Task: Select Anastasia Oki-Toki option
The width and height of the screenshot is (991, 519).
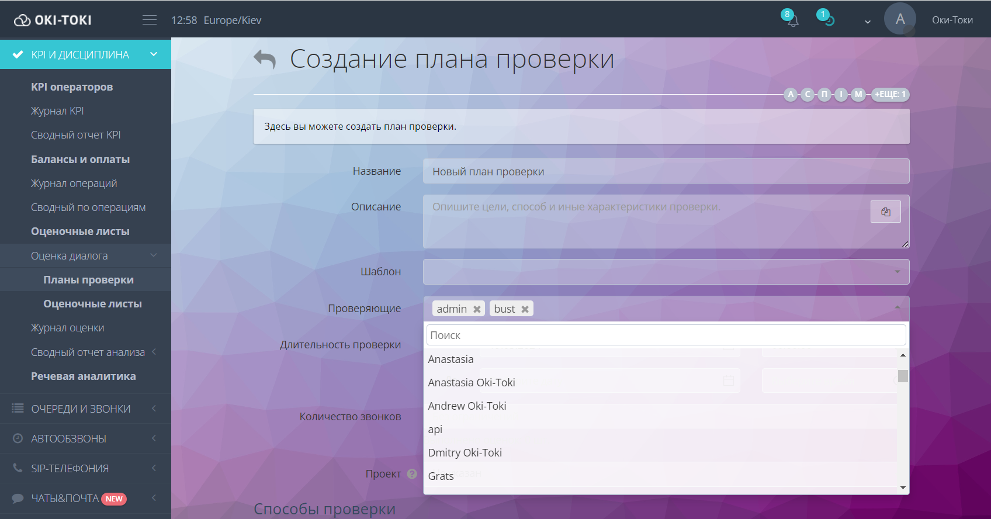Action: (x=660, y=382)
